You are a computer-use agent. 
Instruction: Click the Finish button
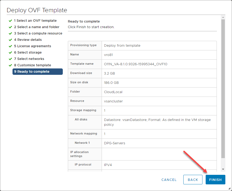[215, 180]
